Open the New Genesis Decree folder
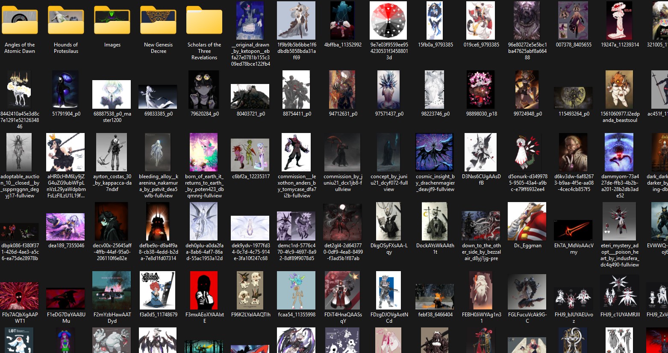Viewport: 668px width, 353px height. point(158,20)
